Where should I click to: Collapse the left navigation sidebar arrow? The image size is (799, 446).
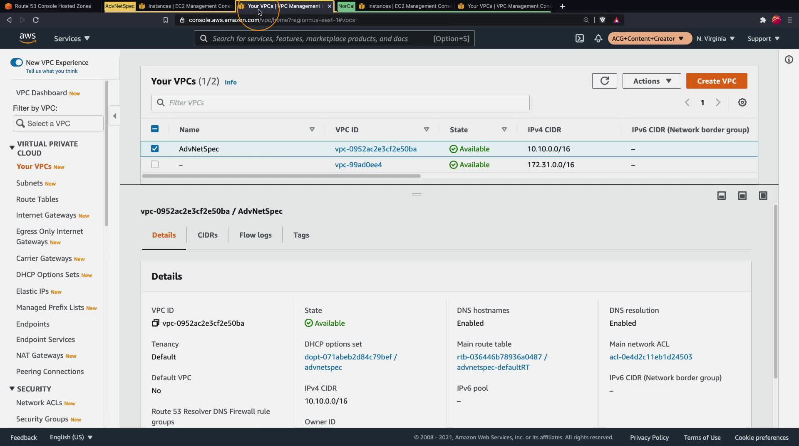114,116
